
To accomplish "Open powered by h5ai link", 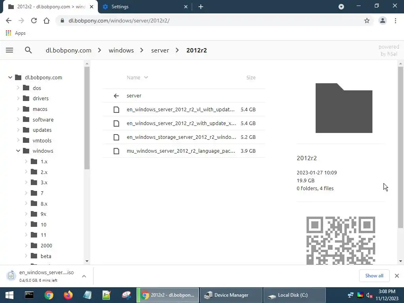I will tap(389, 50).
